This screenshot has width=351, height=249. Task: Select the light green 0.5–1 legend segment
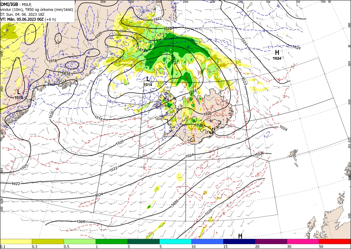80,241
